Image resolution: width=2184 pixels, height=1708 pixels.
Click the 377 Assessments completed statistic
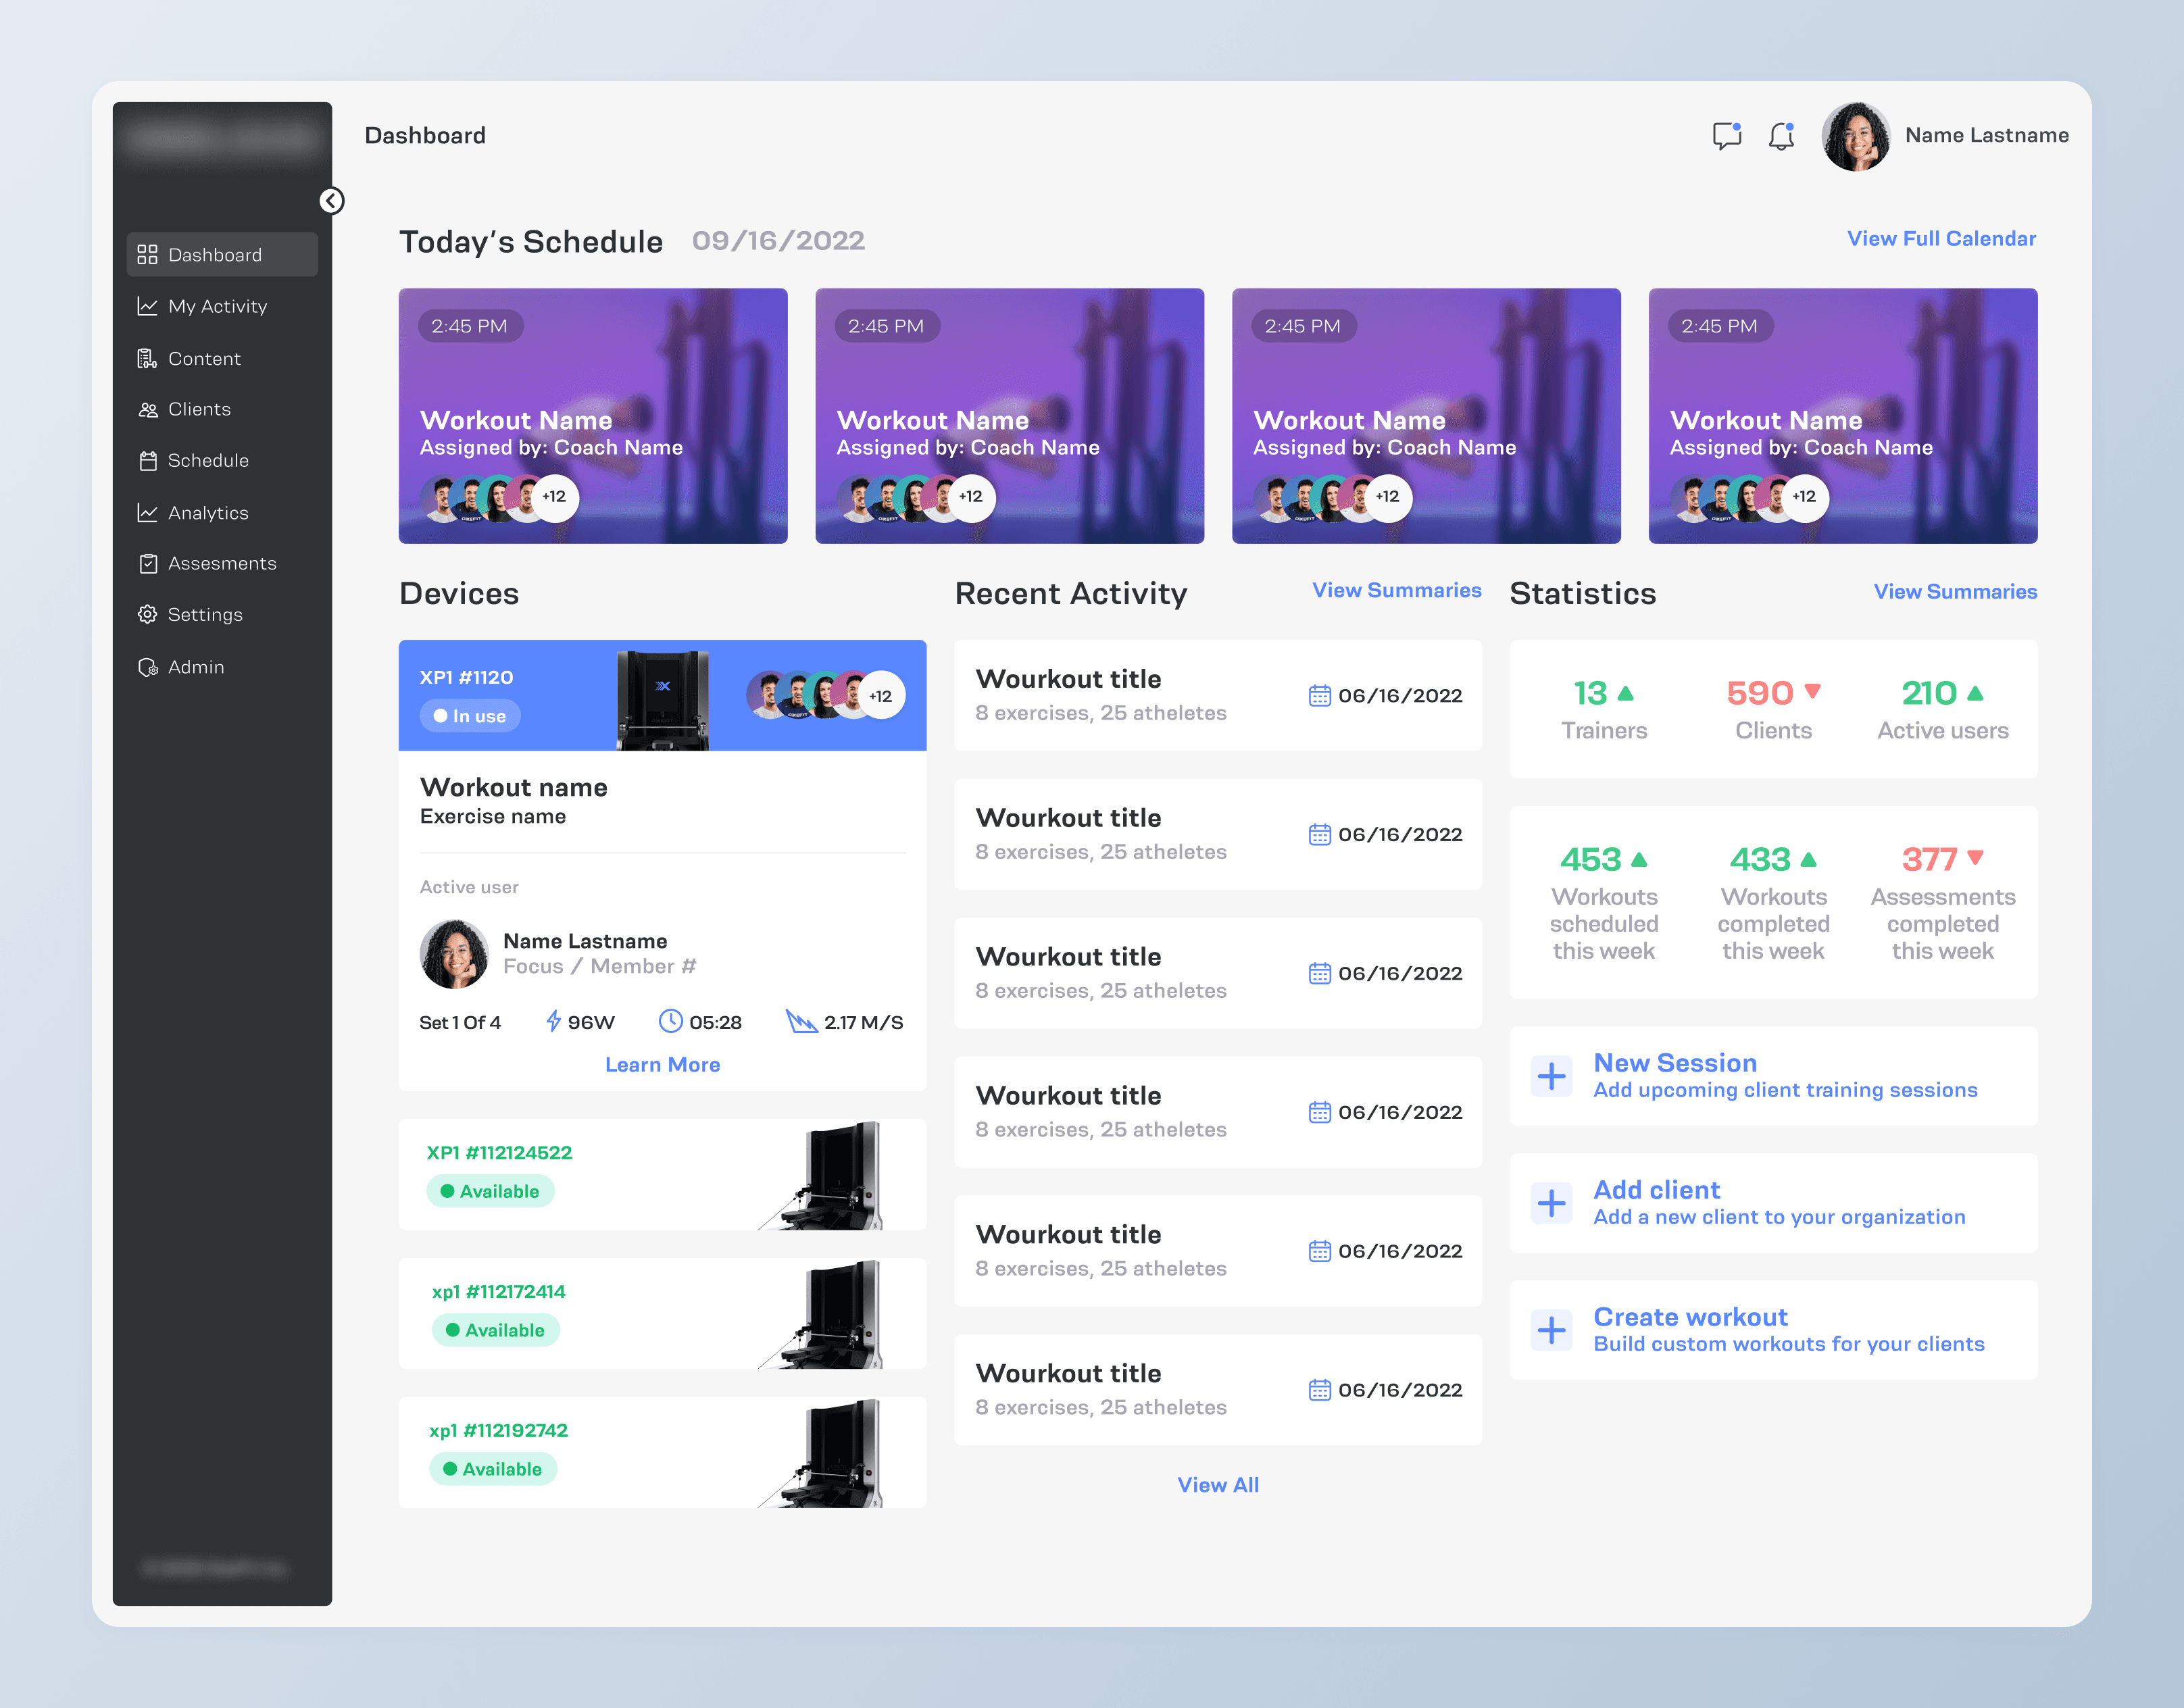click(x=1943, y=903)
